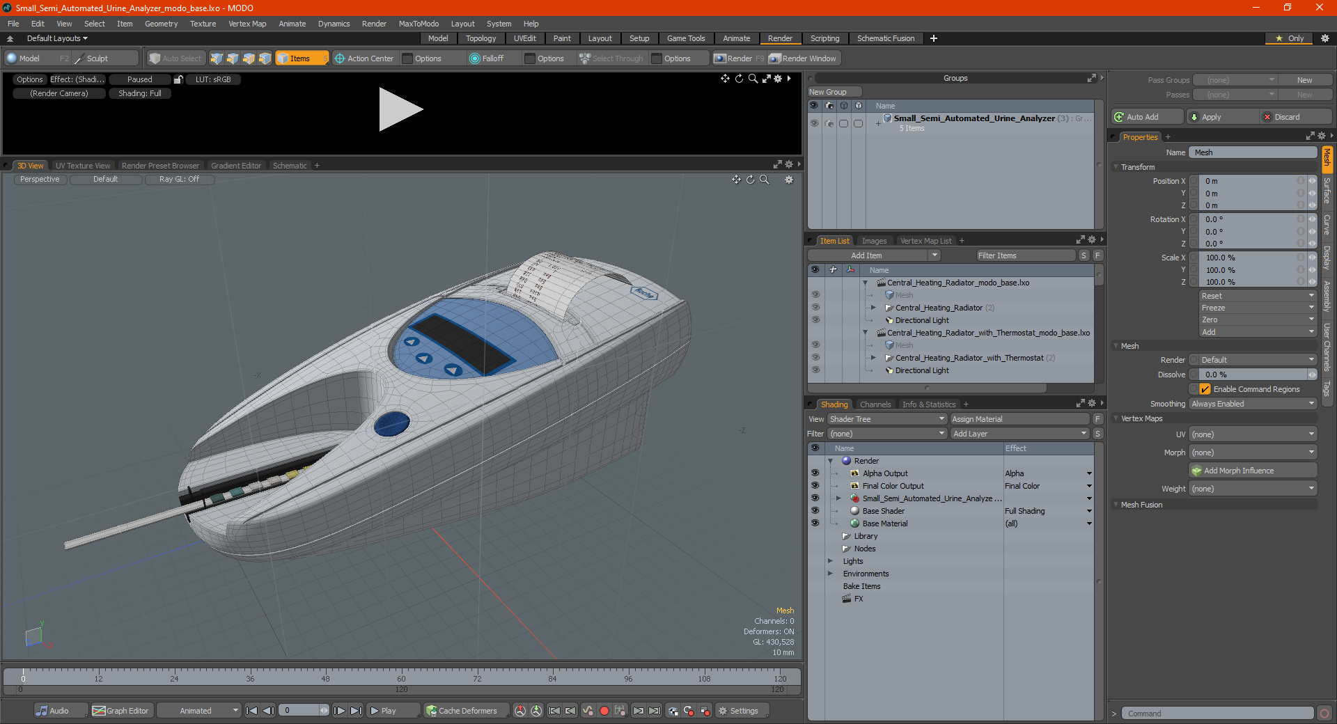Expand Lights in Shader Tree
The image size is (1337, 724).
pyautogui.click(x=830, y=561)
